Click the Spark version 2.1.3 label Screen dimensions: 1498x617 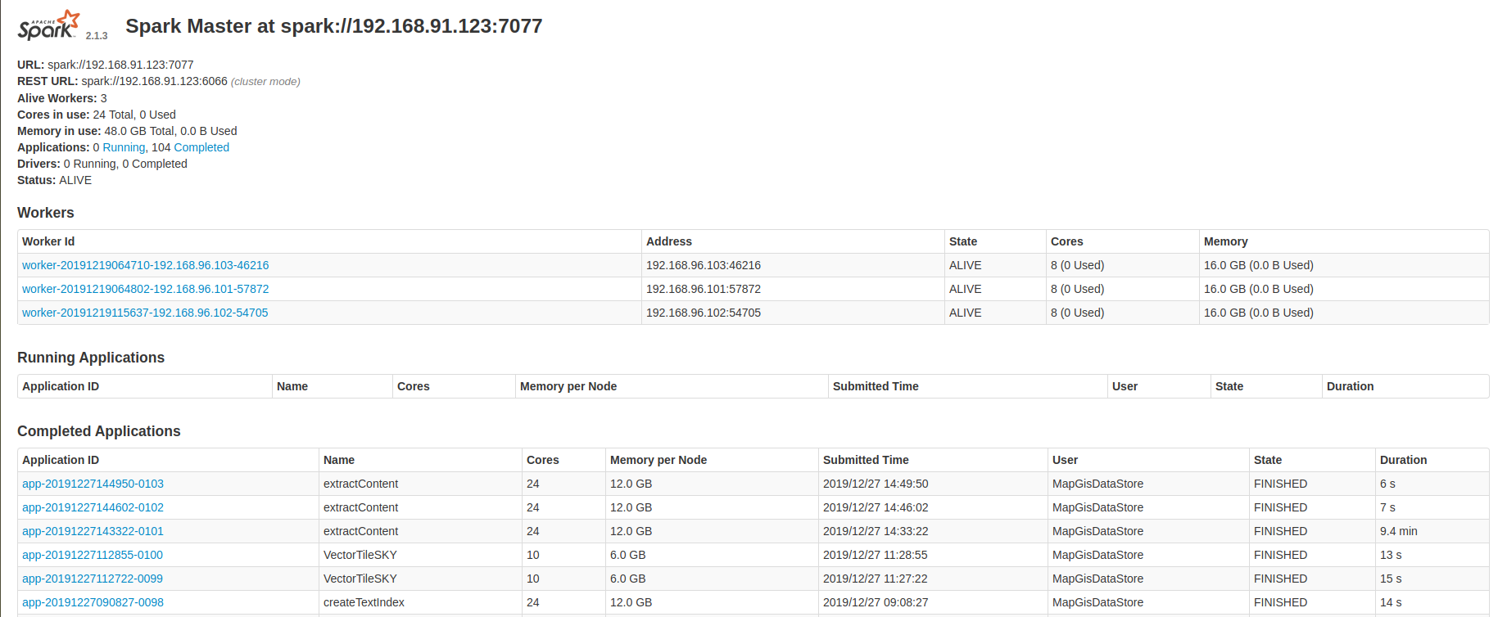coord(97,36)
